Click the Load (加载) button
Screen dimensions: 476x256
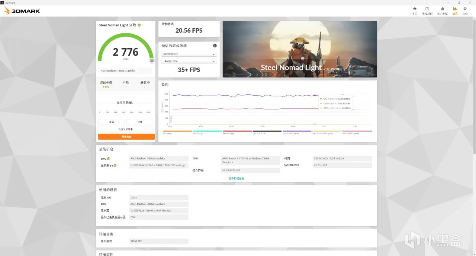[112, 122]
